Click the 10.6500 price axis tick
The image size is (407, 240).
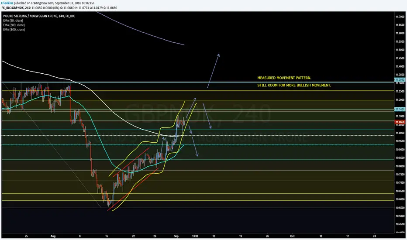tap(400, 191)
